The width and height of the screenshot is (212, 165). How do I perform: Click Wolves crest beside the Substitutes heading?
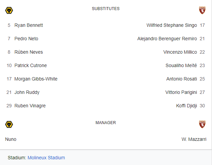point(9,10)
